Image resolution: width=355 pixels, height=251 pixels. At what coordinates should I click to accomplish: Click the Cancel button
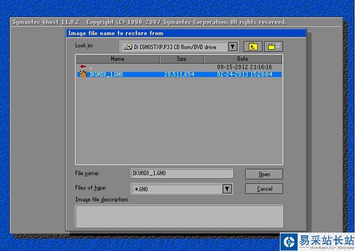pos(264,189)
